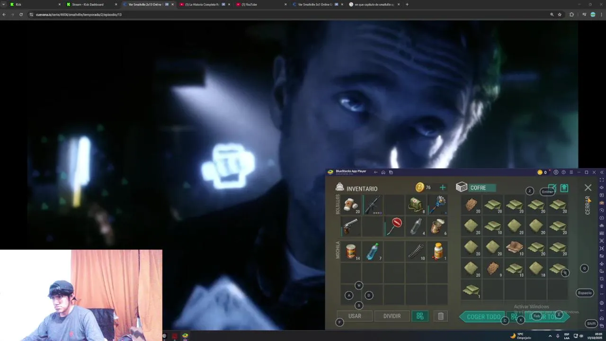
Task: Delete item with the trash can icon
Action: tap(441, 316)
